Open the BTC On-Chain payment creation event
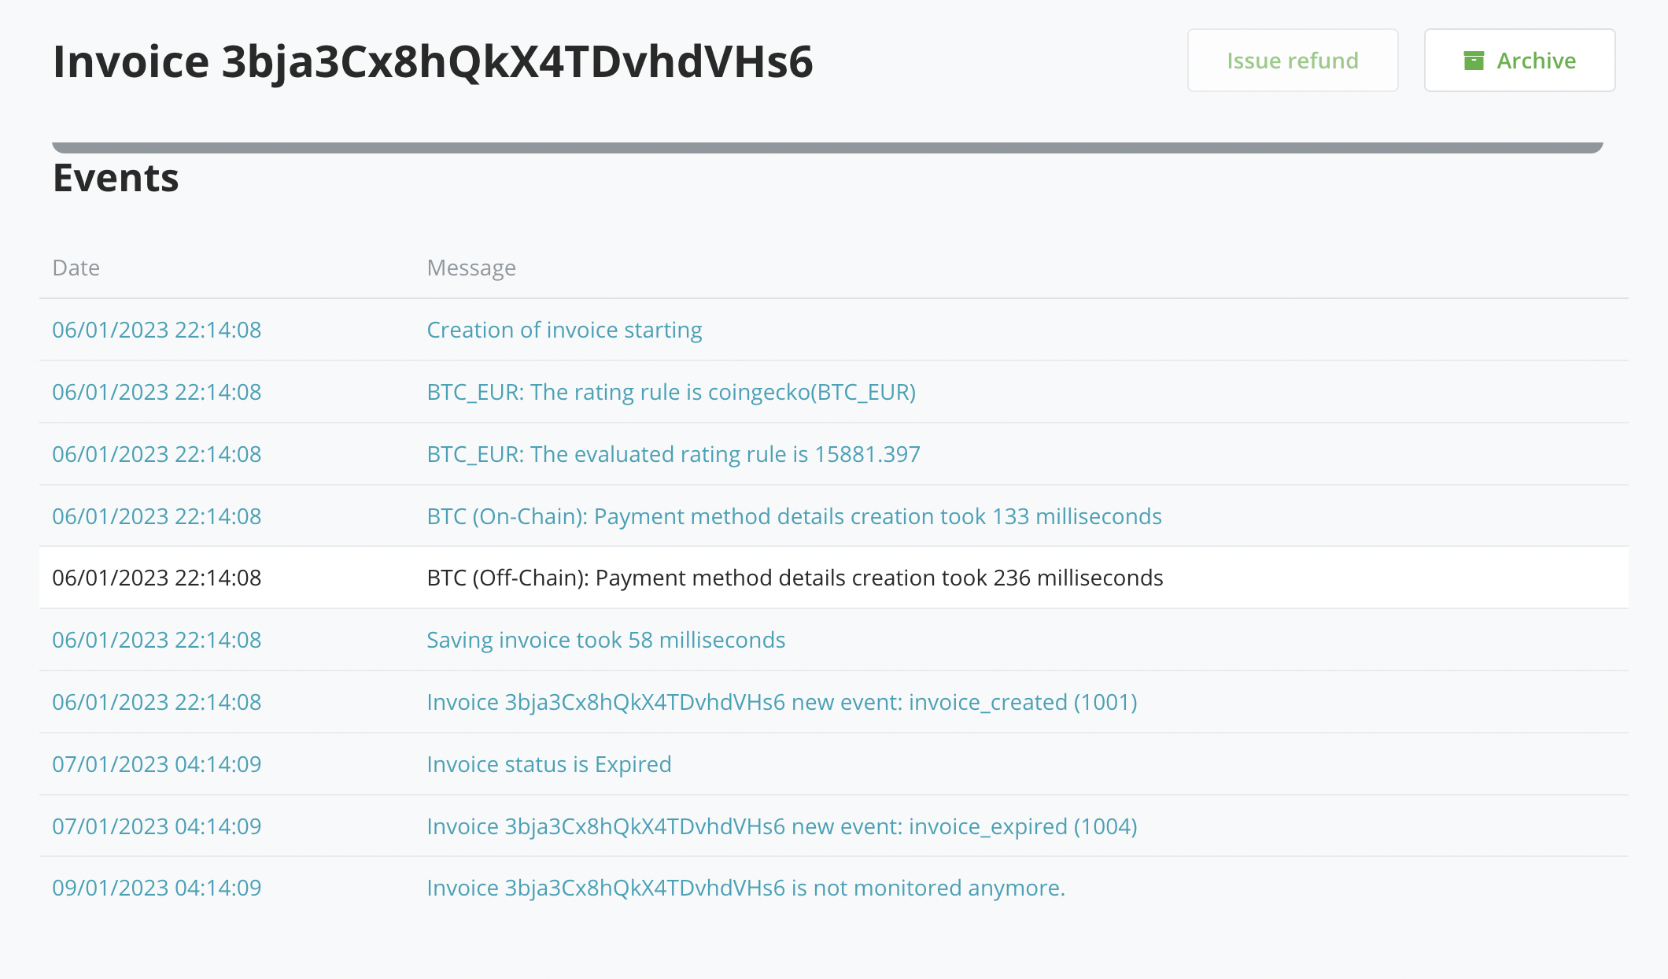 click(x=794, y=516)
